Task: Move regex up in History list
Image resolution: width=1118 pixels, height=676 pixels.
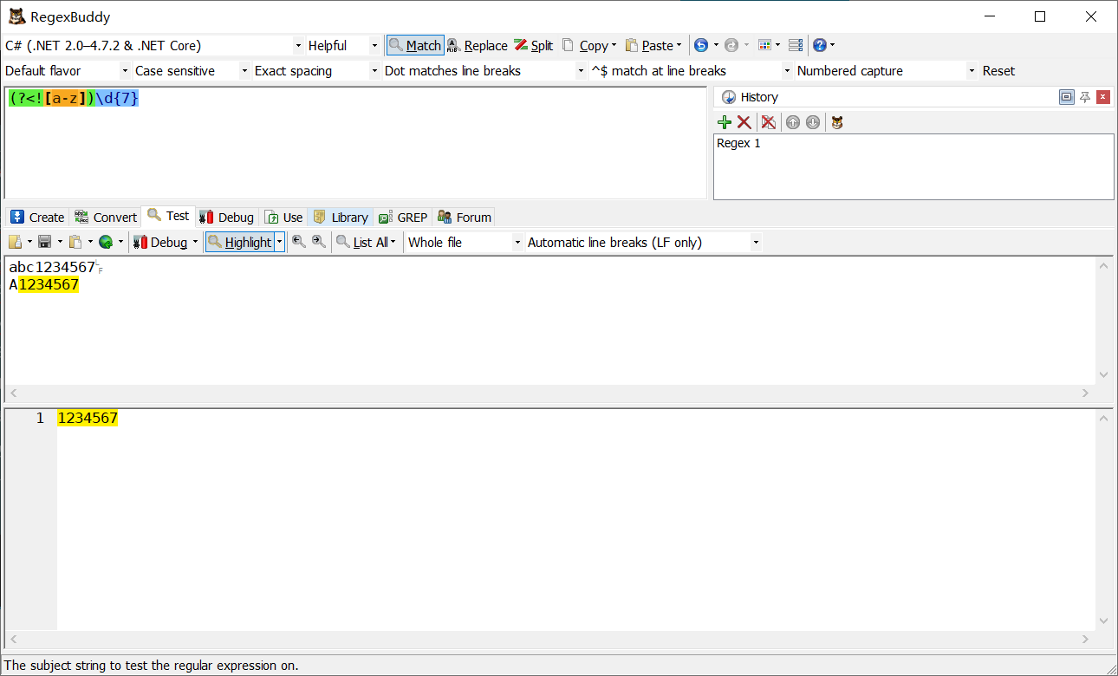Action: point(792,122)
